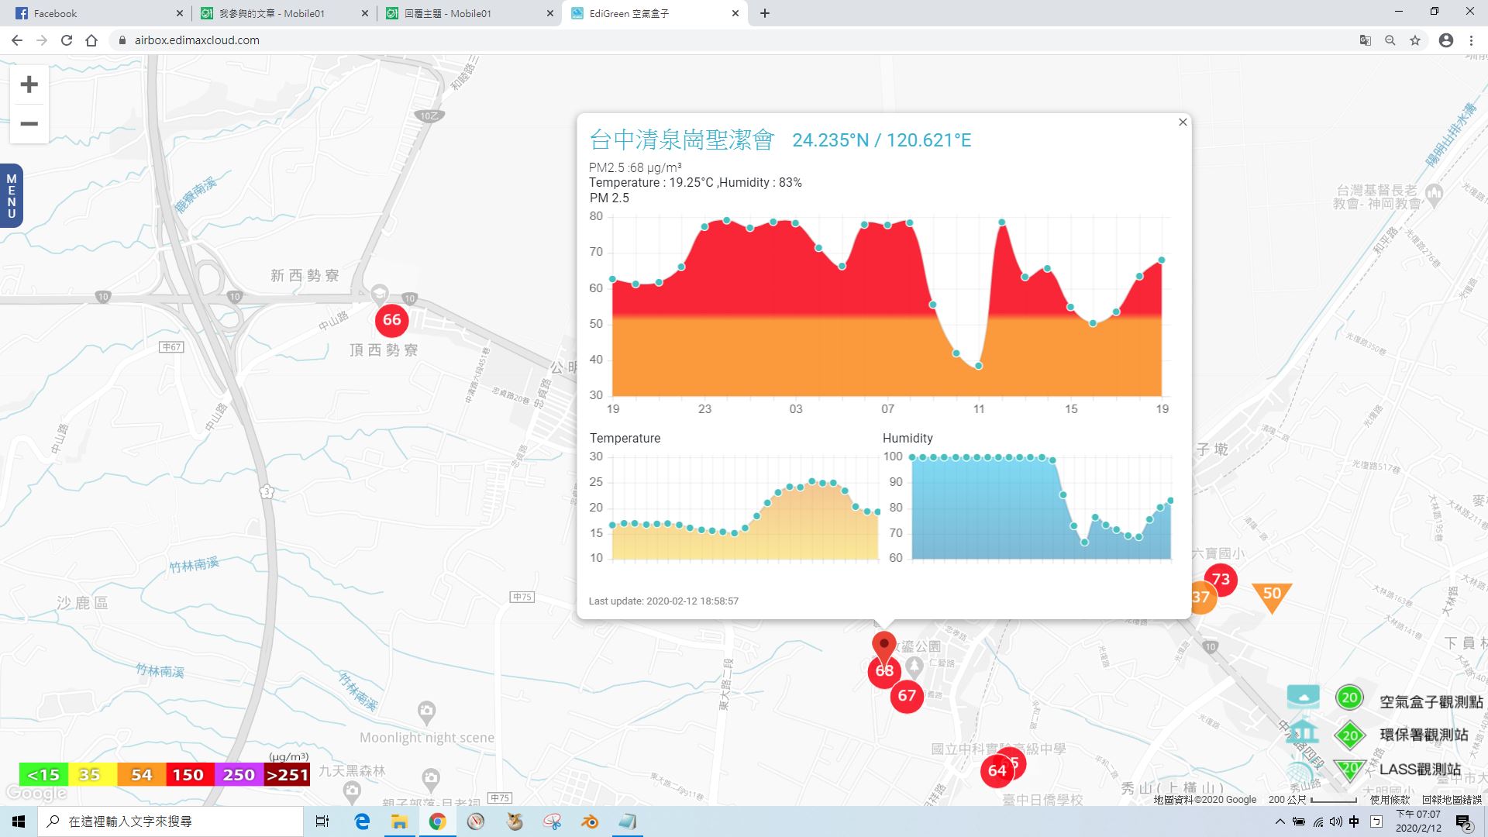Open the Windows notification center
This screenshot has width=1488, height=837.
1463,822
